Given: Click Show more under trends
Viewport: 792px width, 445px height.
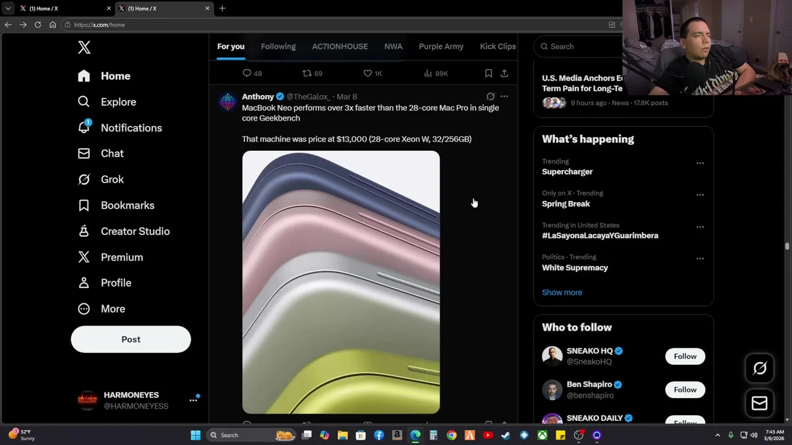Looking at the screenshot, I should pos(562,292).
